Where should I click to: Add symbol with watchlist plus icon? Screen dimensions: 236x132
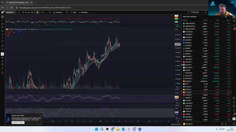[x=222, y=17]
